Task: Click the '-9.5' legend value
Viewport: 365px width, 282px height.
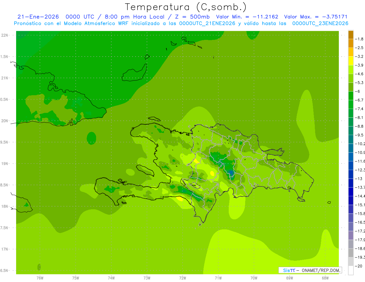Action: pos(360,135)
